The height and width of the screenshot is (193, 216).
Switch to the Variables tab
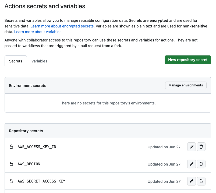[39, 61]
